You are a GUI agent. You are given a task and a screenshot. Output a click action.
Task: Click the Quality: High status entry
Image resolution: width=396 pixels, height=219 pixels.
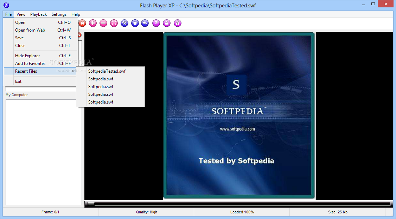[147, 212]
